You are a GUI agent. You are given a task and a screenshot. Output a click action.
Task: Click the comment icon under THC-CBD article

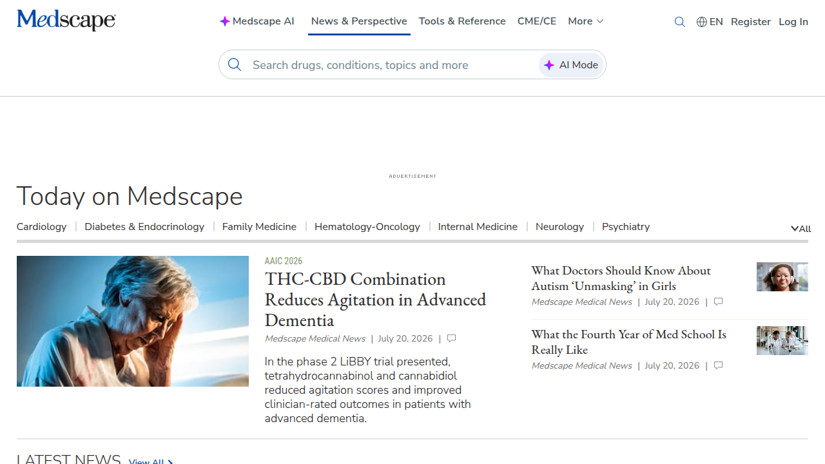point(451,338)
